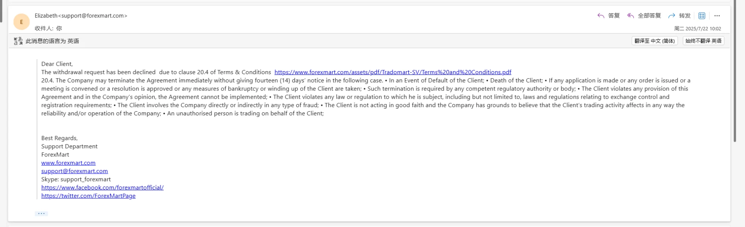Open the ForexMartPage Twitter link

[89, 196]
